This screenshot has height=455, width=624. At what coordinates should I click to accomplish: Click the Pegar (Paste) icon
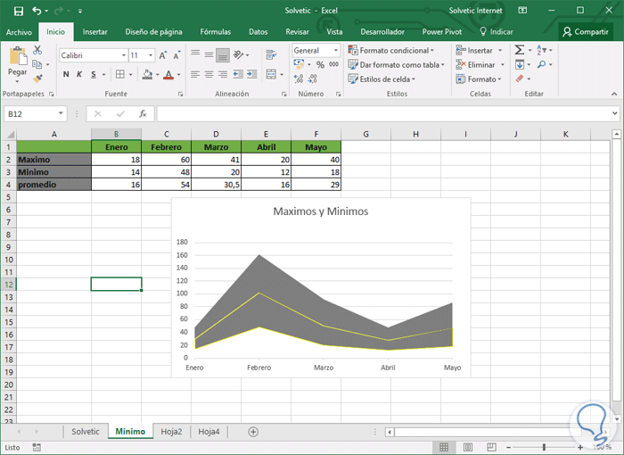[17, 57]
